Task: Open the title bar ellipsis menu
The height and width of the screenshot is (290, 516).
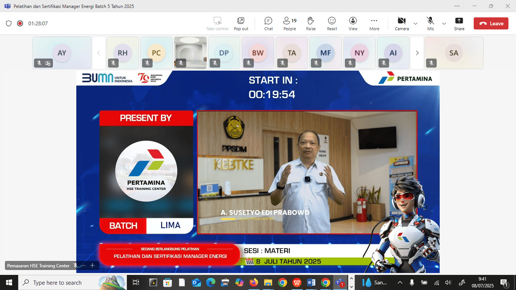Action: point(457,6)
